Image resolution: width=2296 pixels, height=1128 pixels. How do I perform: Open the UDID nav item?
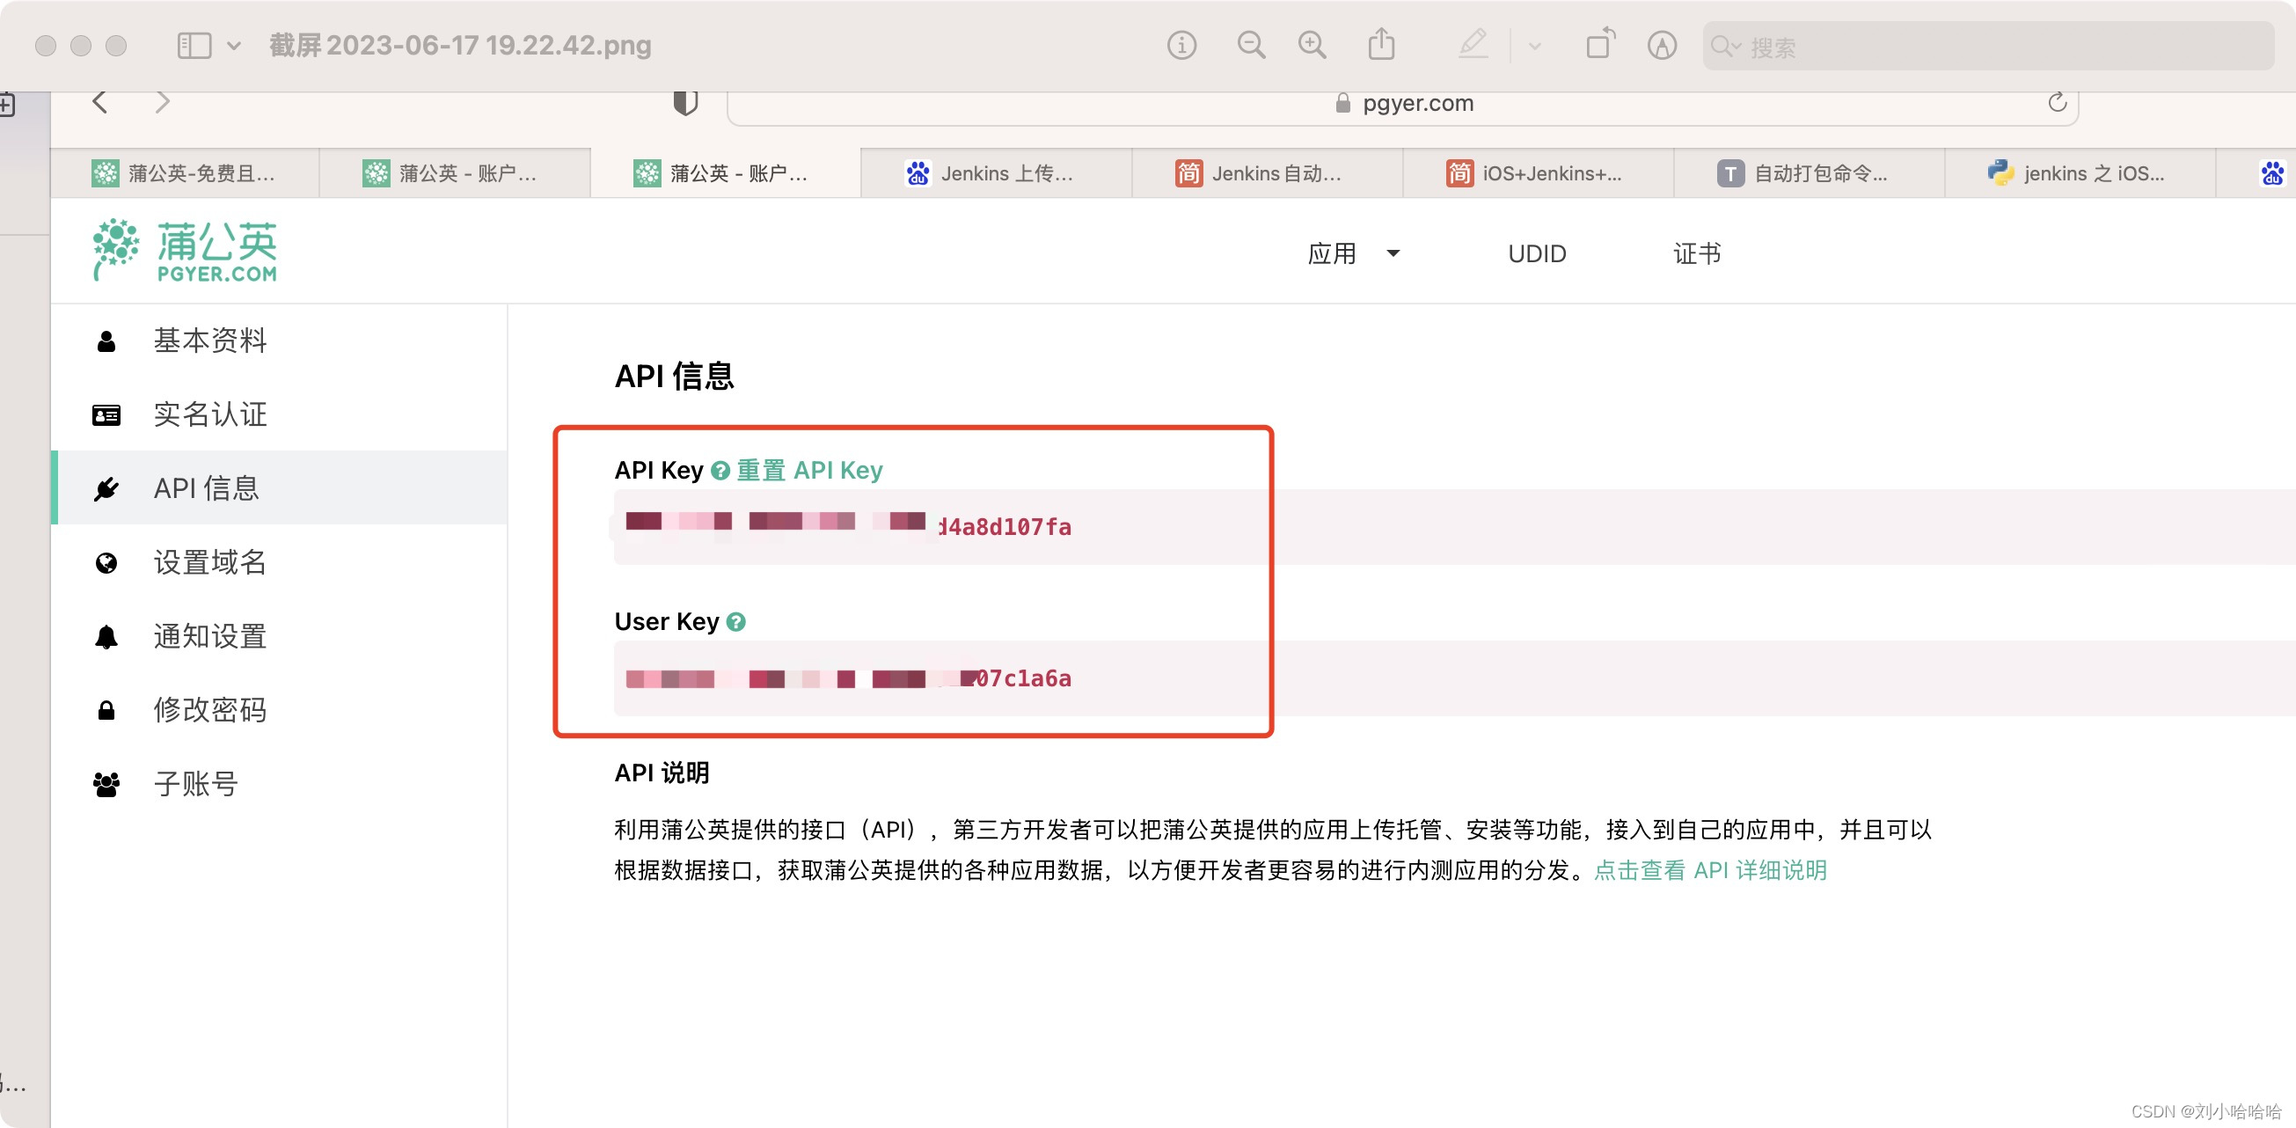pyautogui.click(x=1537, y=253)
